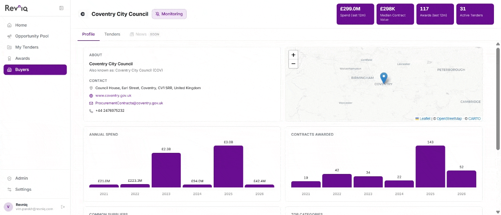
Task: Click the 2026 contracts awarded bar
Action: click(461, 179)
